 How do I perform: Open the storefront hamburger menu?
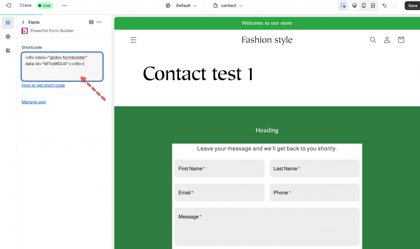pyautogui.click(x=133, y=40)
